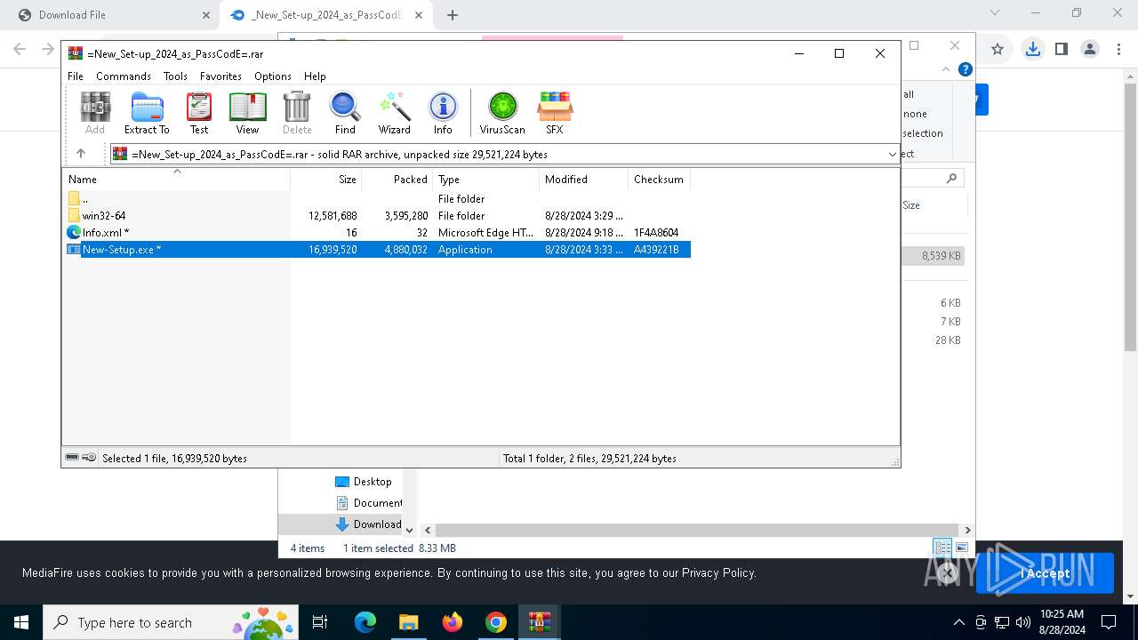Go back in the browser
The image size is (1138, 640).
pos(20,50)
